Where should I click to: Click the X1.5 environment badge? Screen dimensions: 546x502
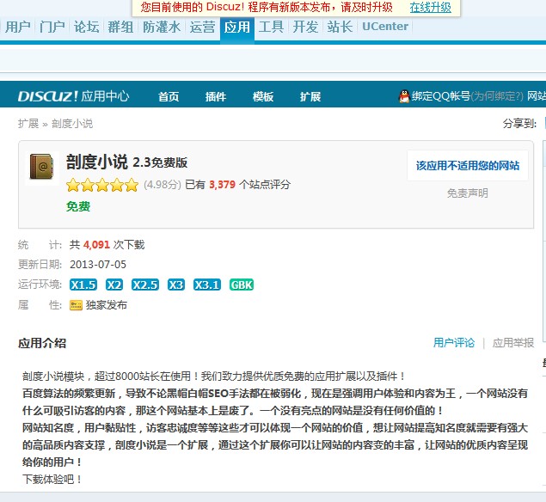pos(83,285)
